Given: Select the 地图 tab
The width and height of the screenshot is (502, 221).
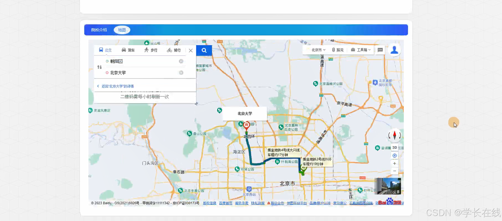Looking at the screenshot, I should click(x=122, y=30).
